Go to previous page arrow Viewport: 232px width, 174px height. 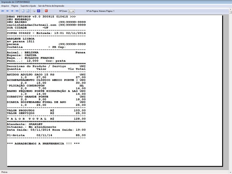[8, 11]
